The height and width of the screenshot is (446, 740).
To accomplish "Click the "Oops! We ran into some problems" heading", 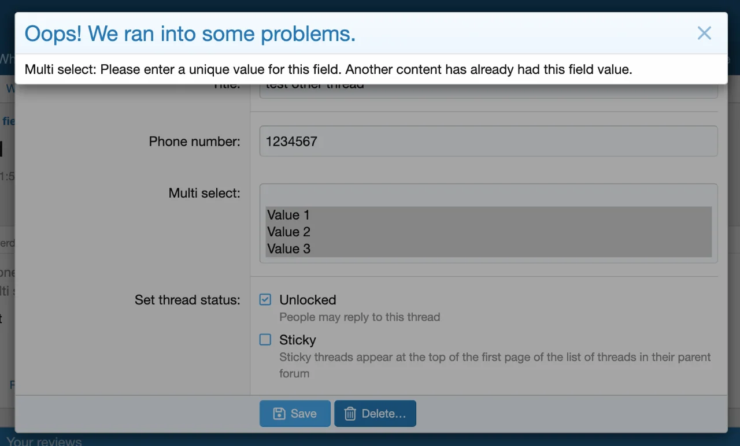I will pyautogui.click(x=190, y=34).
